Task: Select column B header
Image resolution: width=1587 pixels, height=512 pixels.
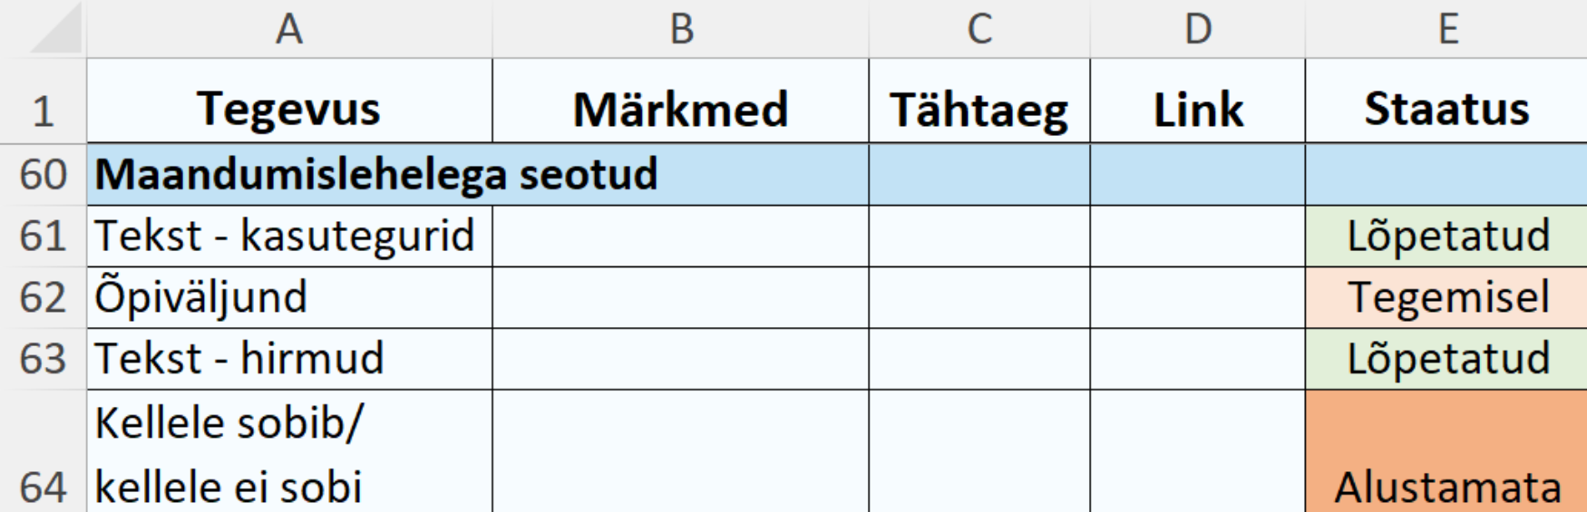Action: point(681,29)
